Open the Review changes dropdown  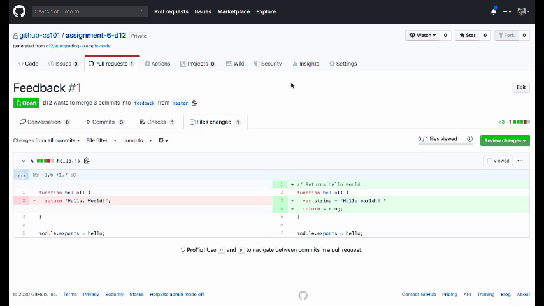coord(505,140)
